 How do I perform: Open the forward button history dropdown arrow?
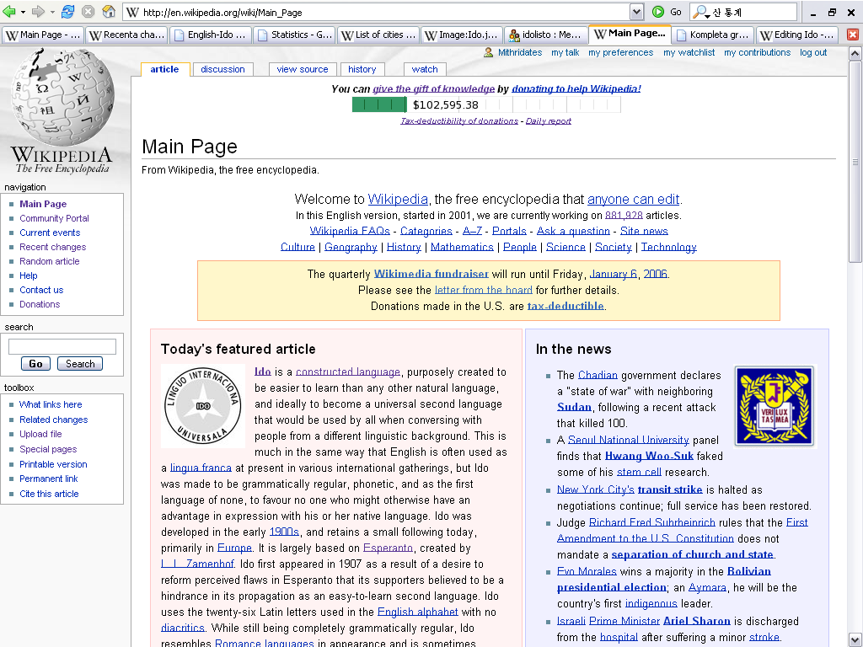tap(52, 12)
